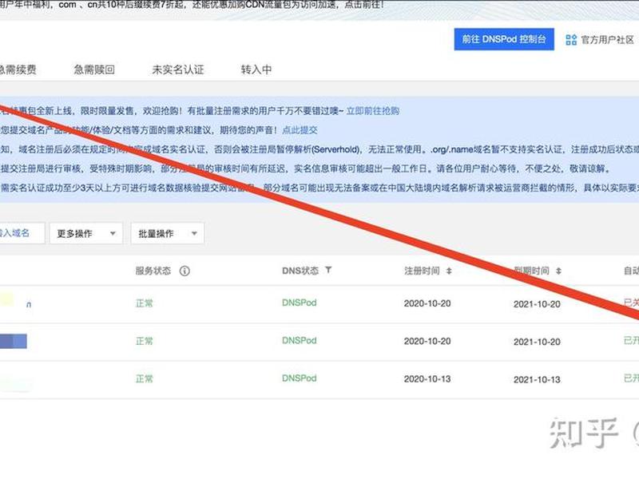639x479 pixels.
Task: Click the 服务状态 info icon
Action: point(185,271)
